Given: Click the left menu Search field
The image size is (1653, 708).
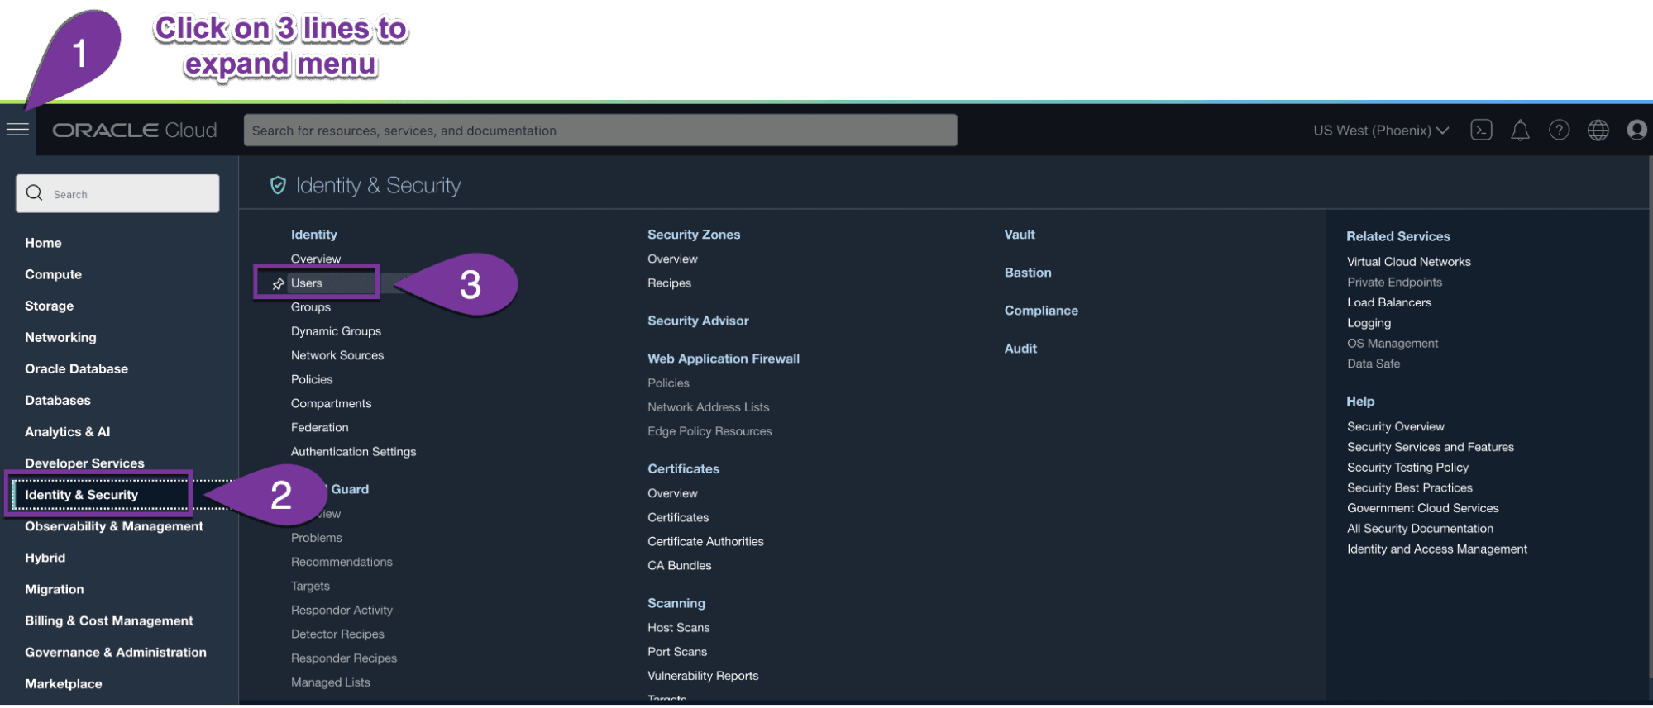Looking at the screenshot, I should coord(117,194).
